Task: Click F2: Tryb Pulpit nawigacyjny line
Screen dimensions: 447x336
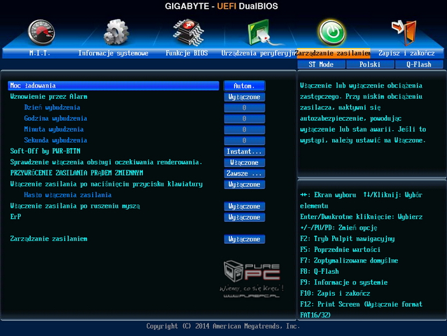Action: pyautogui.click(x=348, y=238)
